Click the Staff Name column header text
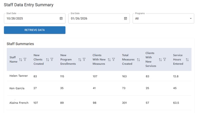The height and width of the screenshot is (113, 201). click(13, 59)
